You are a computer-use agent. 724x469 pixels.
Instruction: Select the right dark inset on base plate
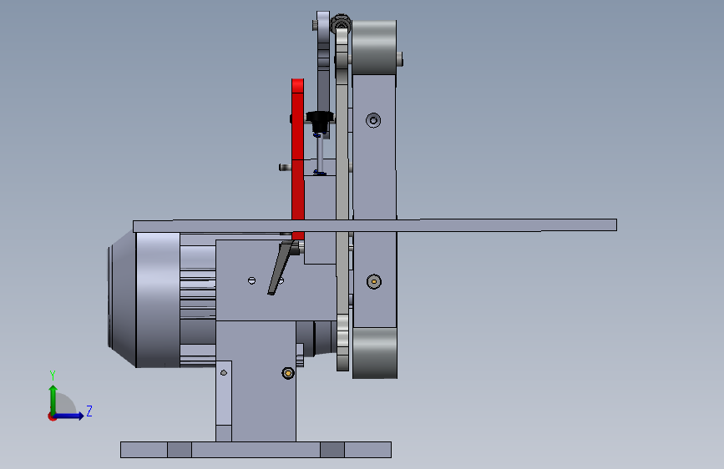(332, 450)
